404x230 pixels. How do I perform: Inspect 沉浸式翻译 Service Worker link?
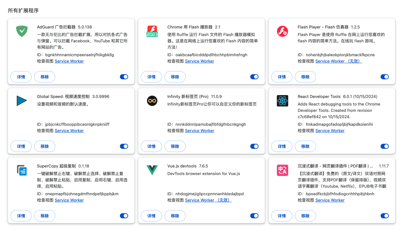pyautogui.click(x=330, y=200)
